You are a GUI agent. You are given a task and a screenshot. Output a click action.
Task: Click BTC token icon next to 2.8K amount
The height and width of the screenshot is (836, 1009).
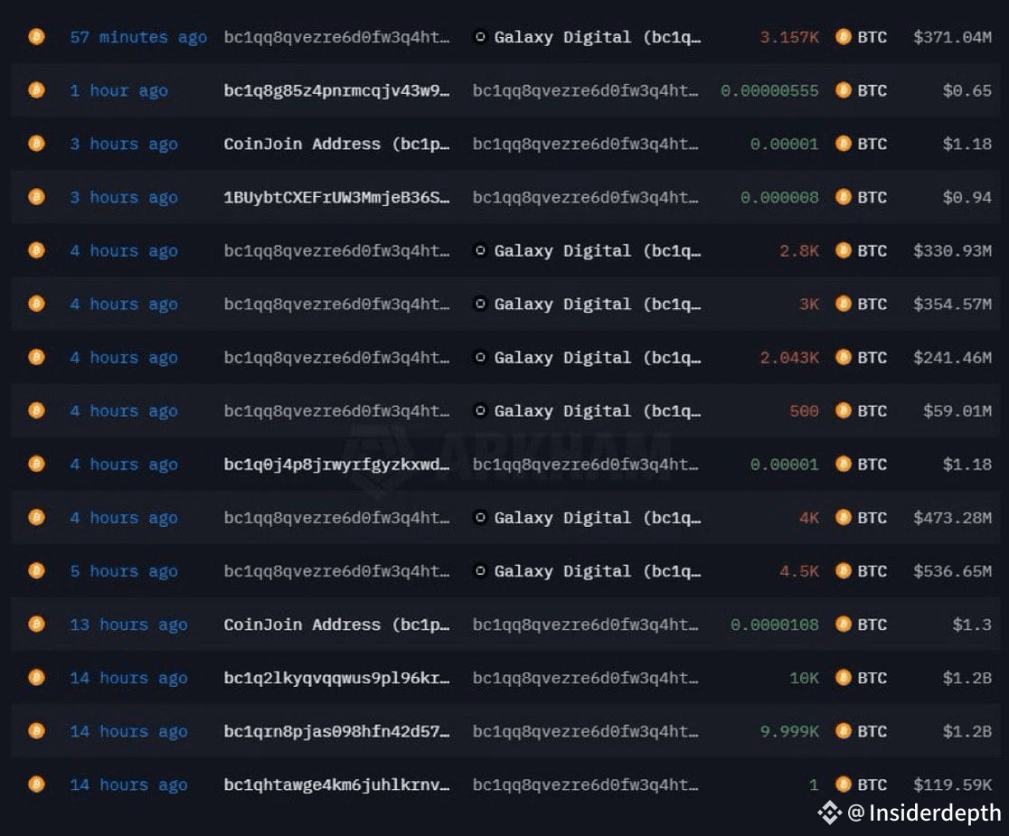pyautogui.click(x=843, y=250)
